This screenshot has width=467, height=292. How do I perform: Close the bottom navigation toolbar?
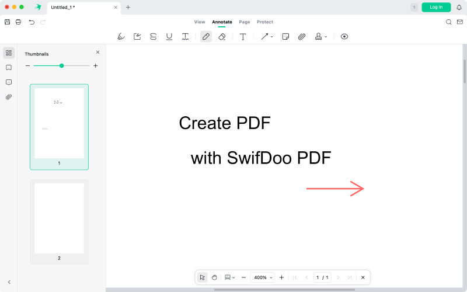pos(363,277)
